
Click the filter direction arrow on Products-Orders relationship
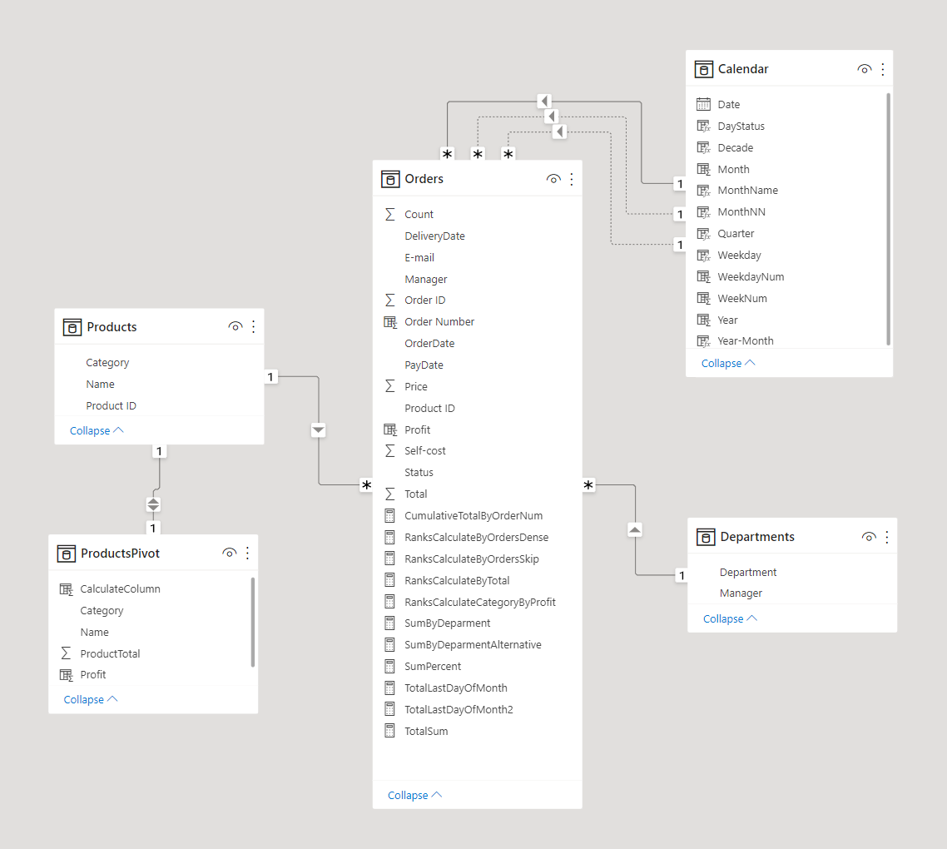pos(318,430)
